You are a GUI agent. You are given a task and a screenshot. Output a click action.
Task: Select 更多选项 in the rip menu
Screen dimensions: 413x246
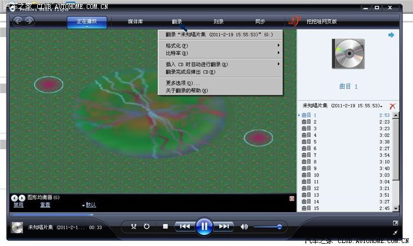(183, 83)
